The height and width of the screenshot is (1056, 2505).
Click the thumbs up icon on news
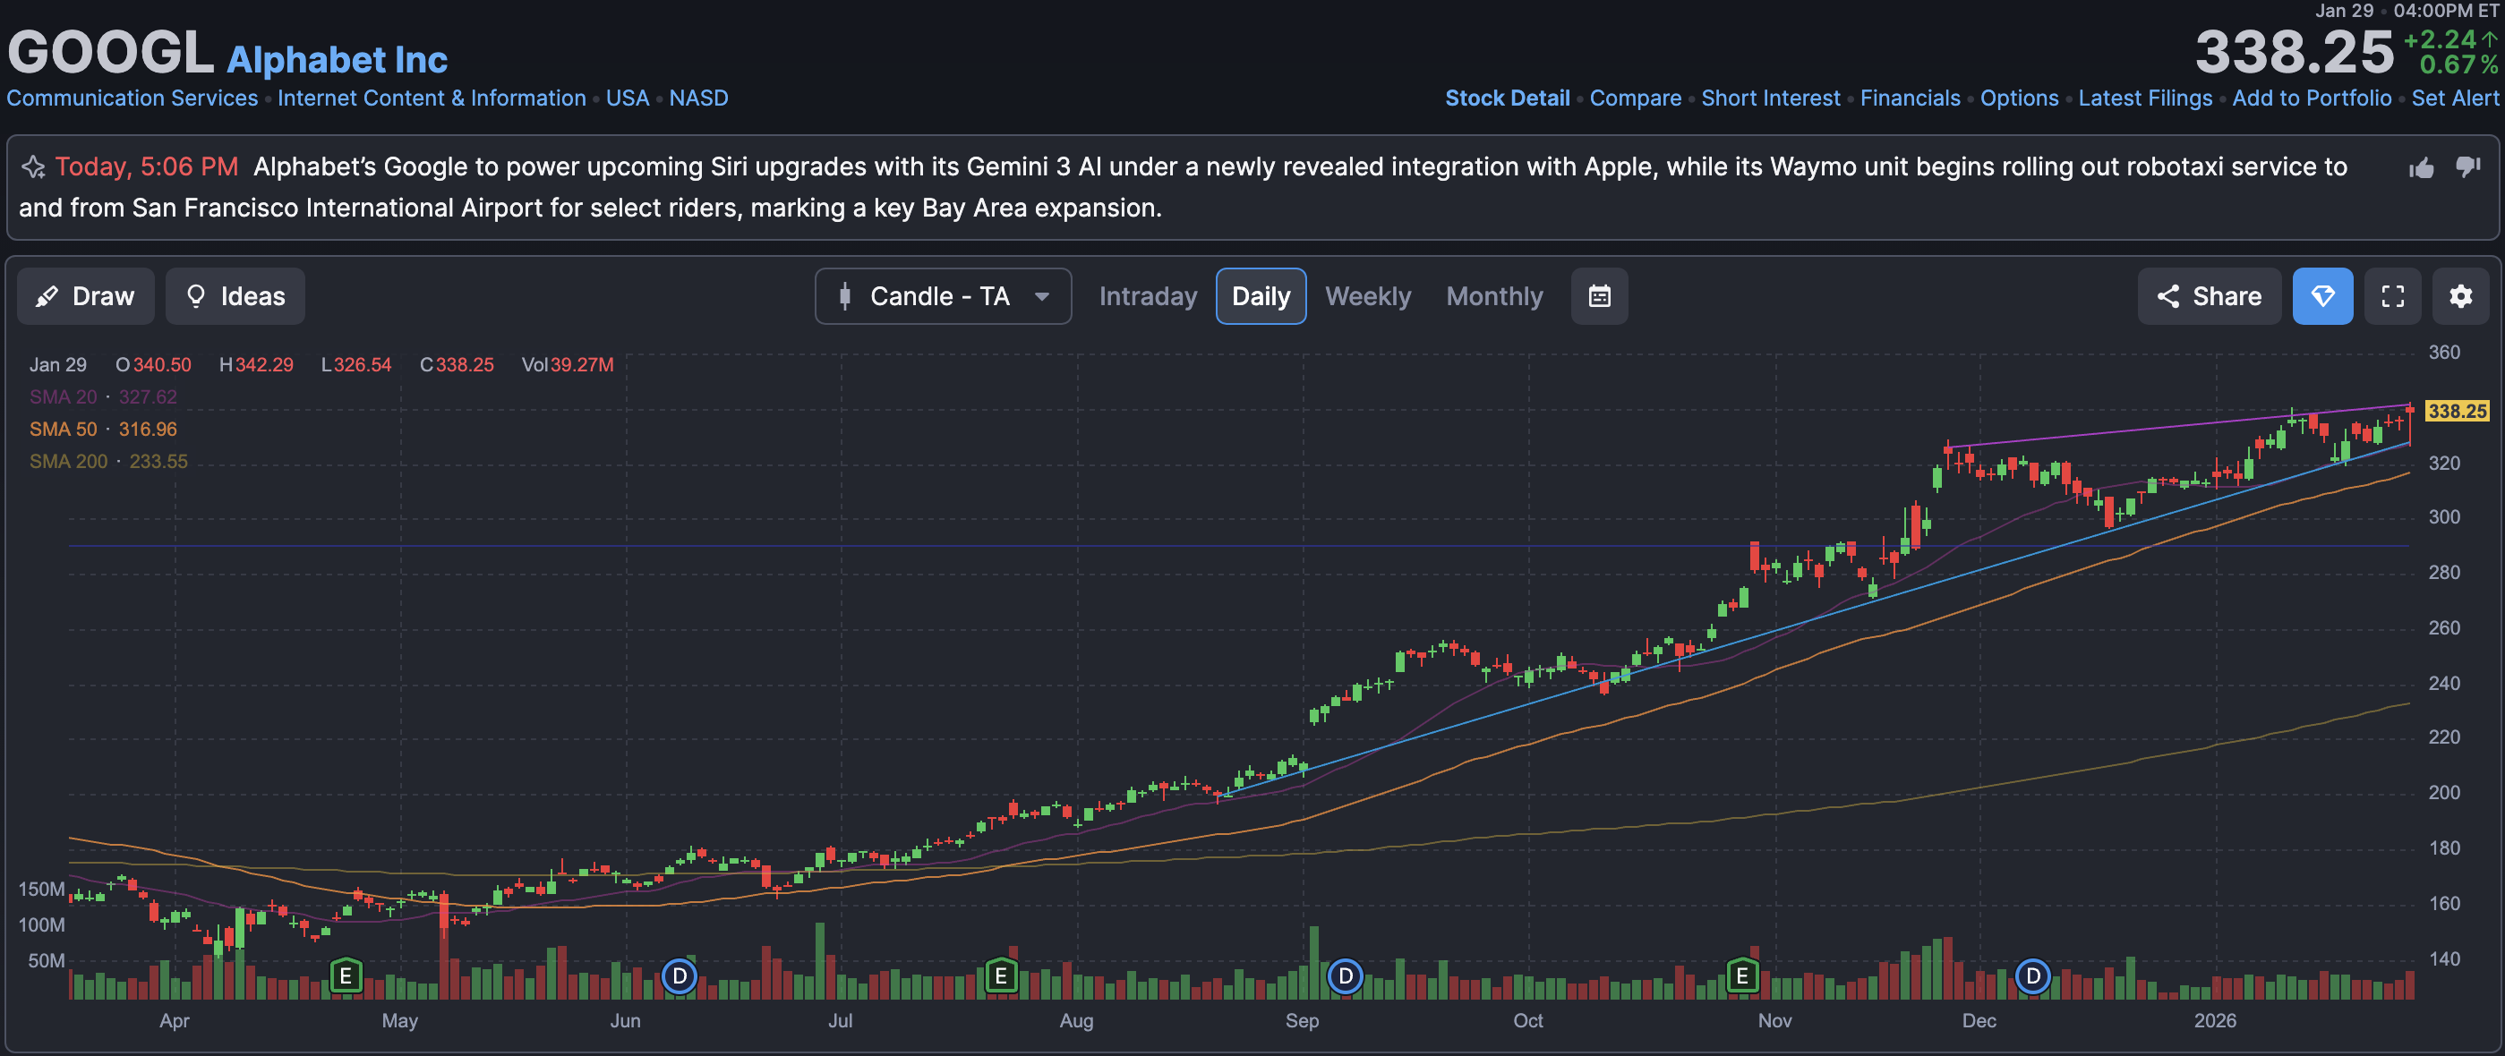tap(2422, 168)
